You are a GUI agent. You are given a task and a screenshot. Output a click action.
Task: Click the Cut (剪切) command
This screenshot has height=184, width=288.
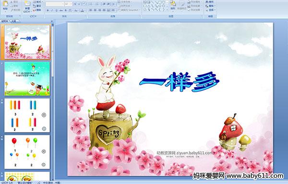click(x=14, y=2)
